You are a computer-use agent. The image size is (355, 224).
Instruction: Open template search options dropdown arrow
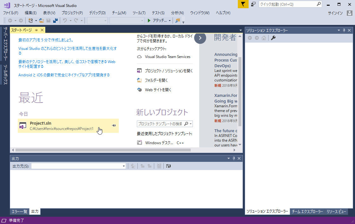191,124
